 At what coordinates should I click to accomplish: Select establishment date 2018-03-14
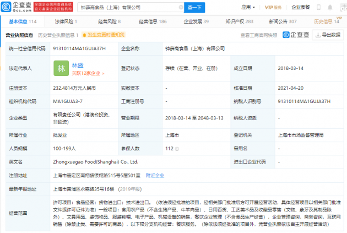point(291,68)
